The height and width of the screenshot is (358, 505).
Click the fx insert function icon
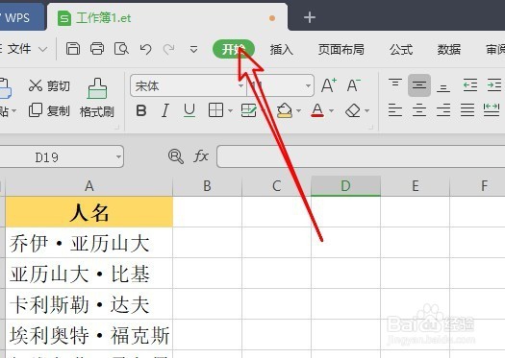click(x=201, y=156)
